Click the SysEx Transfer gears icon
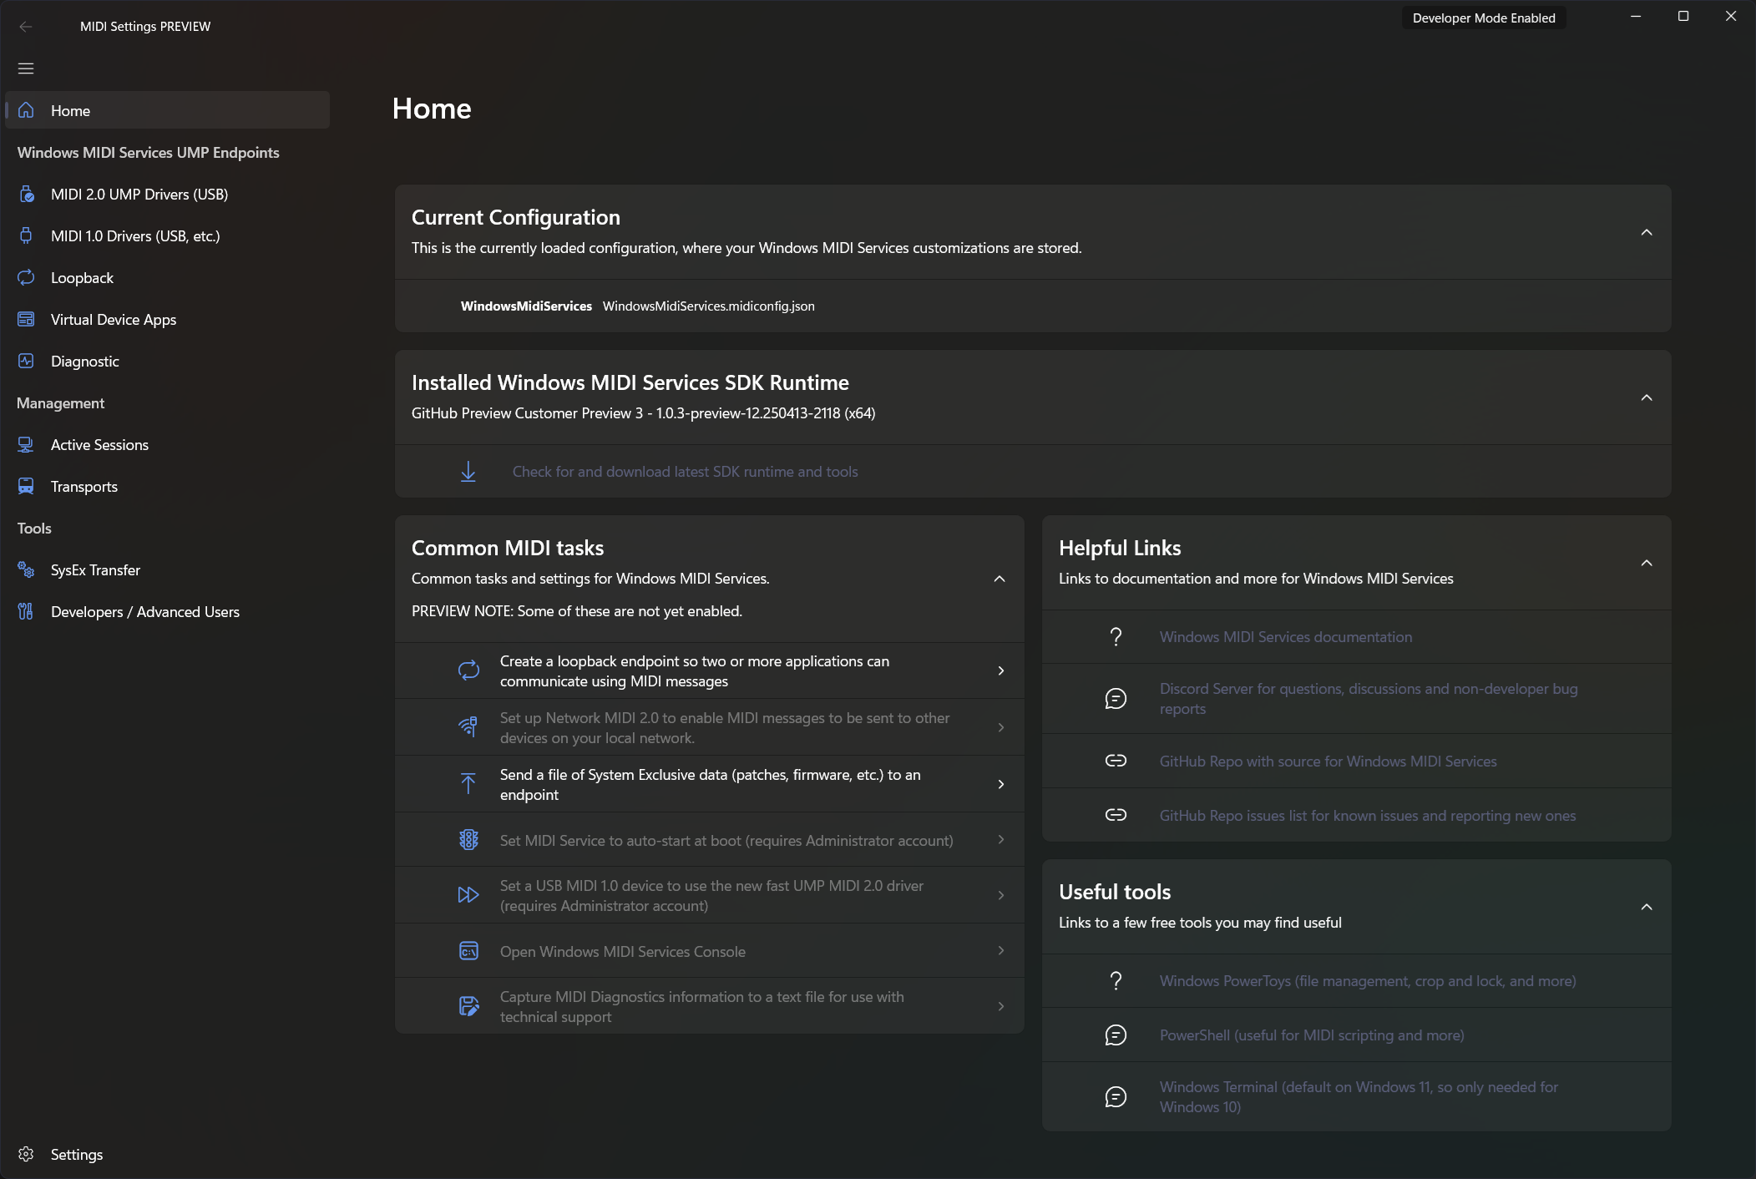 coord(26,569)
